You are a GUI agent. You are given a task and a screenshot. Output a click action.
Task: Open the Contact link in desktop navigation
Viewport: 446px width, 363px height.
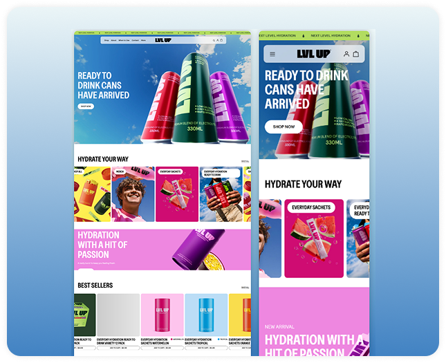coord(135,41)
